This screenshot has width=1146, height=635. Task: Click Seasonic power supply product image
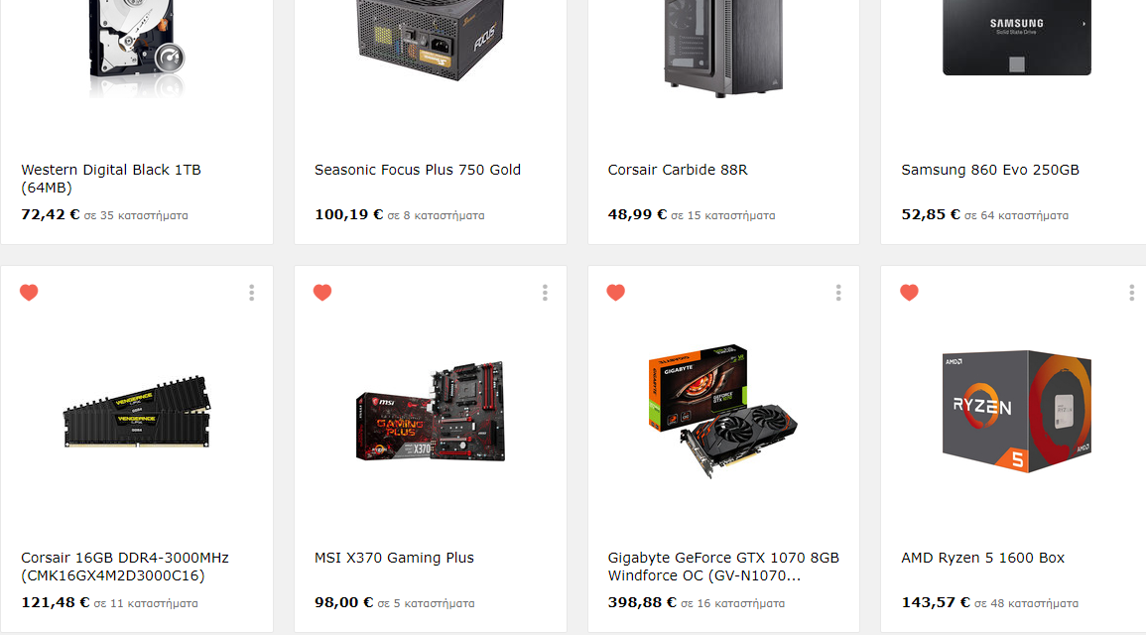coord(431,39)
